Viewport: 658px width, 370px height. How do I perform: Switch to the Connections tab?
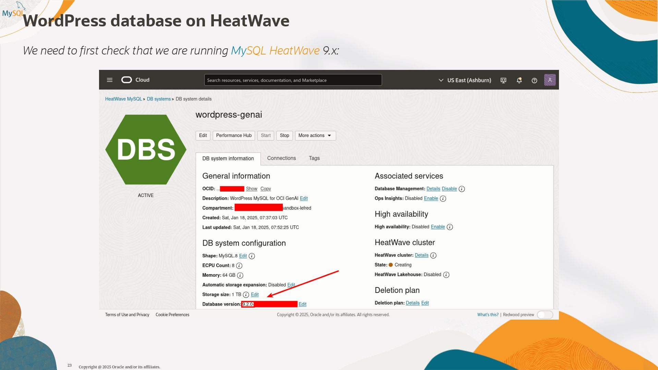tap(281, 158)
